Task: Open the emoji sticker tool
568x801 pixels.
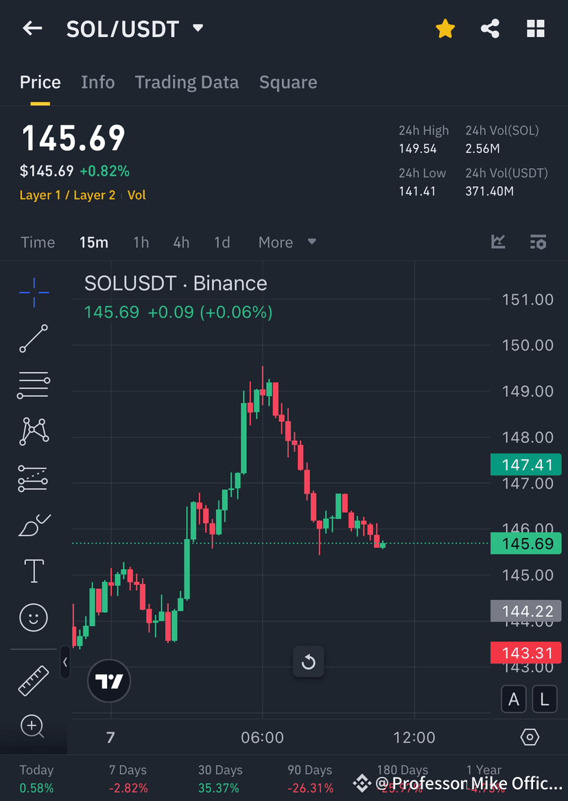Action: (33, 617)
